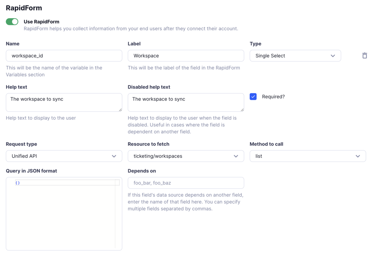
Task: Click into the Help text textarea
Action: click(64, 102)
